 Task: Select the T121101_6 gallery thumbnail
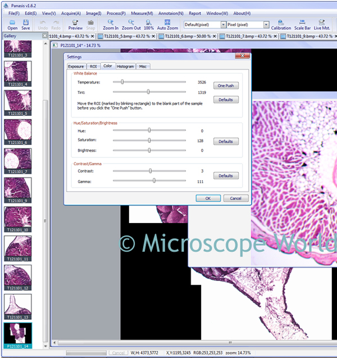[x=18, y=132]
